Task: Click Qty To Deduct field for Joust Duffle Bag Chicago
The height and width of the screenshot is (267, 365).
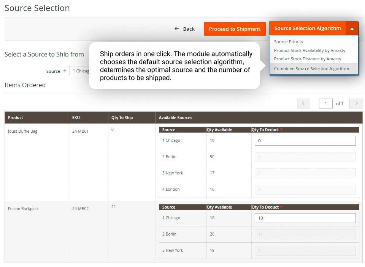Action: point(305,140)
